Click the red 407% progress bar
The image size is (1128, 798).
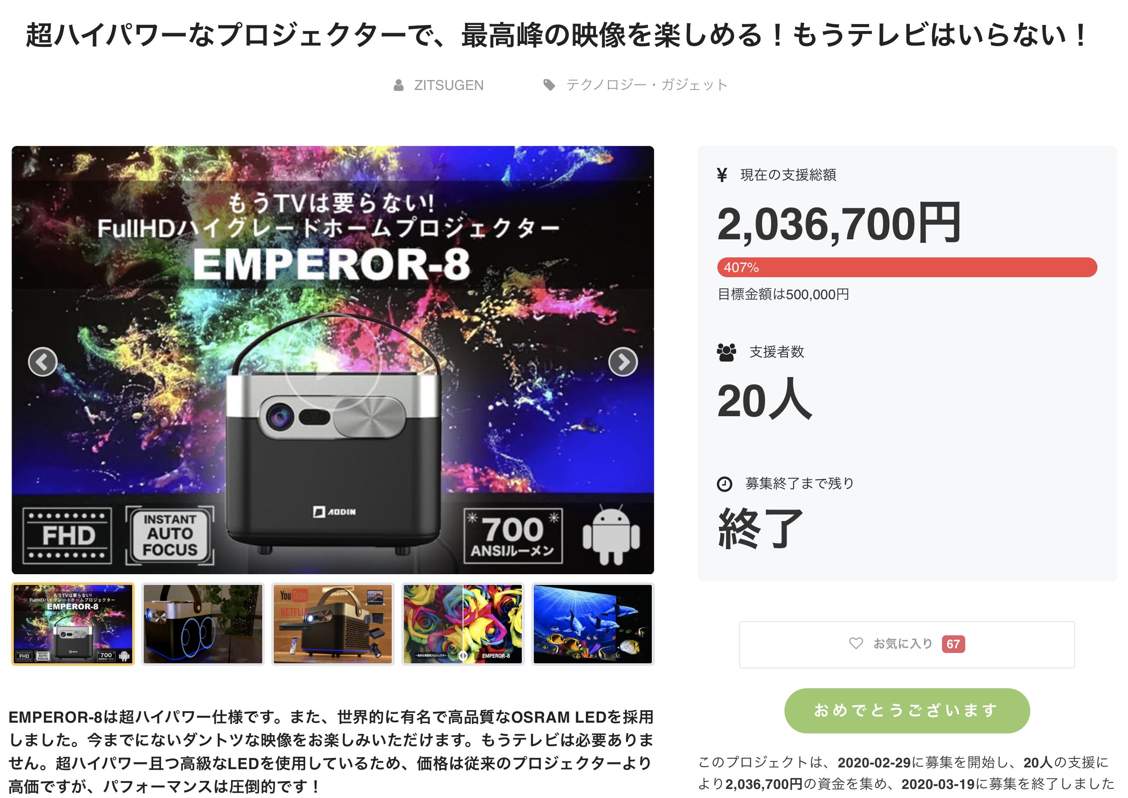pyautogui.click(x=907, y=267)
